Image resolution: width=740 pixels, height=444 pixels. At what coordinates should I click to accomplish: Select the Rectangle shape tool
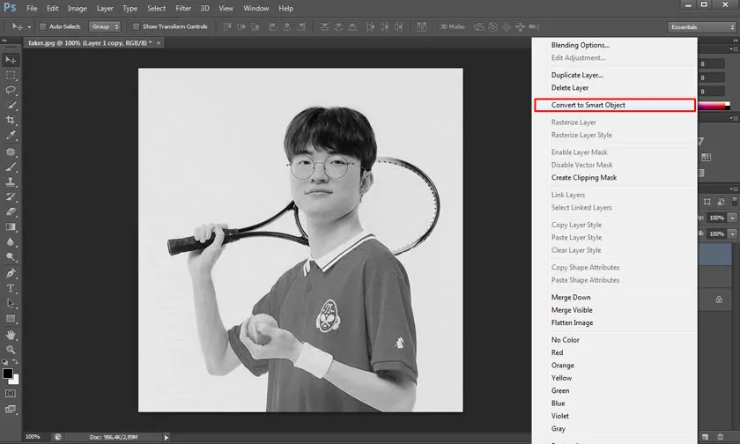point(11,319)
